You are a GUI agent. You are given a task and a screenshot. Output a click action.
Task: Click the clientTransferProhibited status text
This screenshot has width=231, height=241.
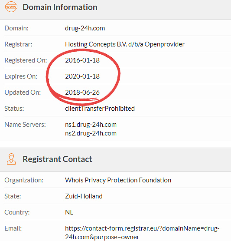click(x=100, y=109)
